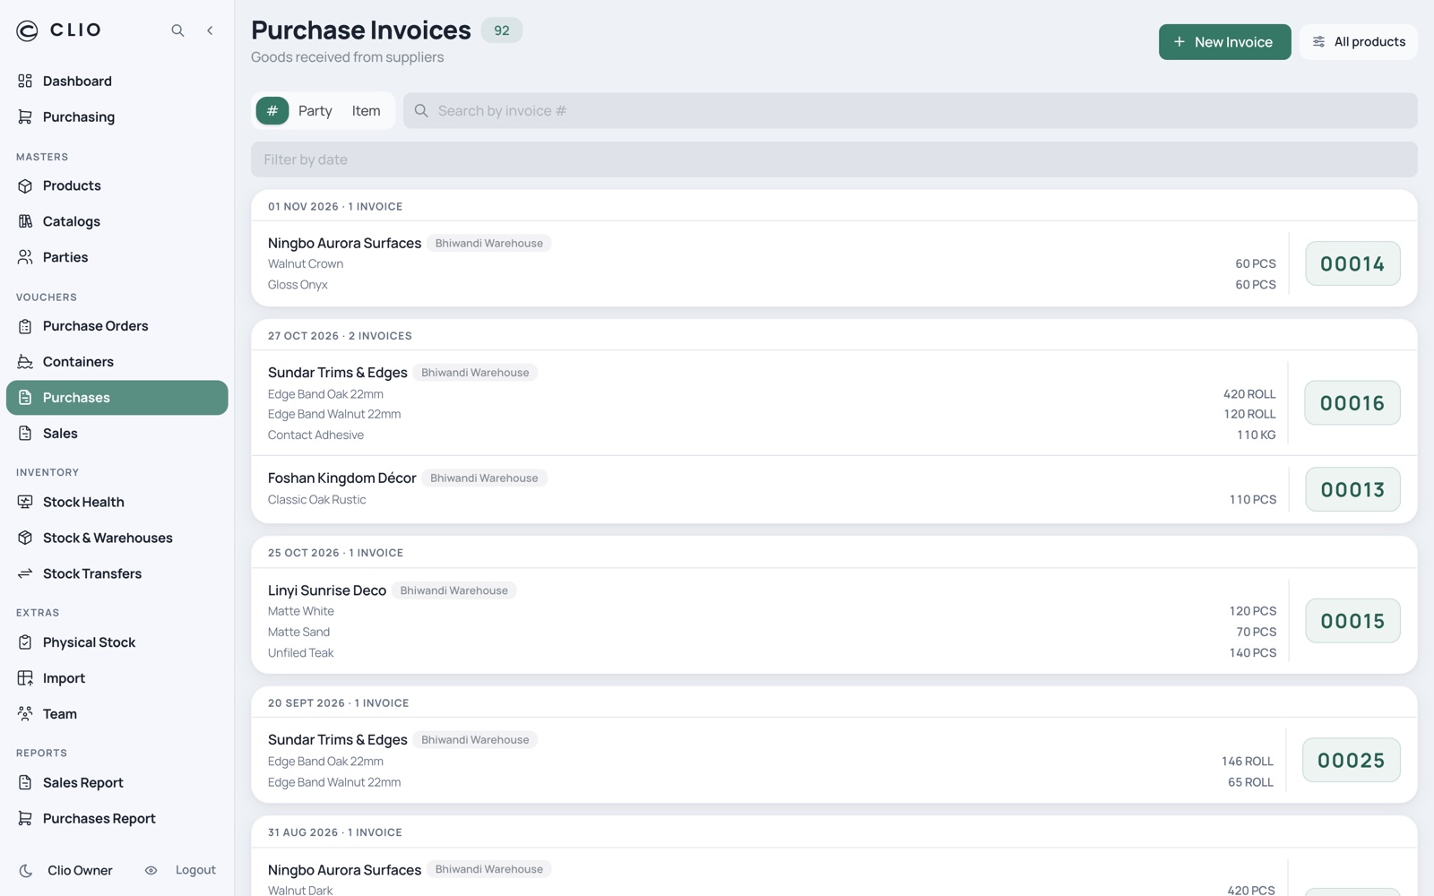Viewport: 1434px width, 896px height.
Task: Click the 92 invoice count badge
Action: pos(502,30)
